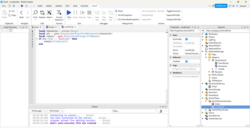Viewport: 250px width, 132px height.
Task: Switch to the PLUGINS ribbon tab
Action: 84,6
